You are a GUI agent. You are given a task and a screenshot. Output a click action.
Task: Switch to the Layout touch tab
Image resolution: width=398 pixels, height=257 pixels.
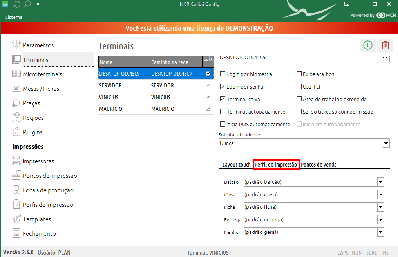tap(236, 165)
